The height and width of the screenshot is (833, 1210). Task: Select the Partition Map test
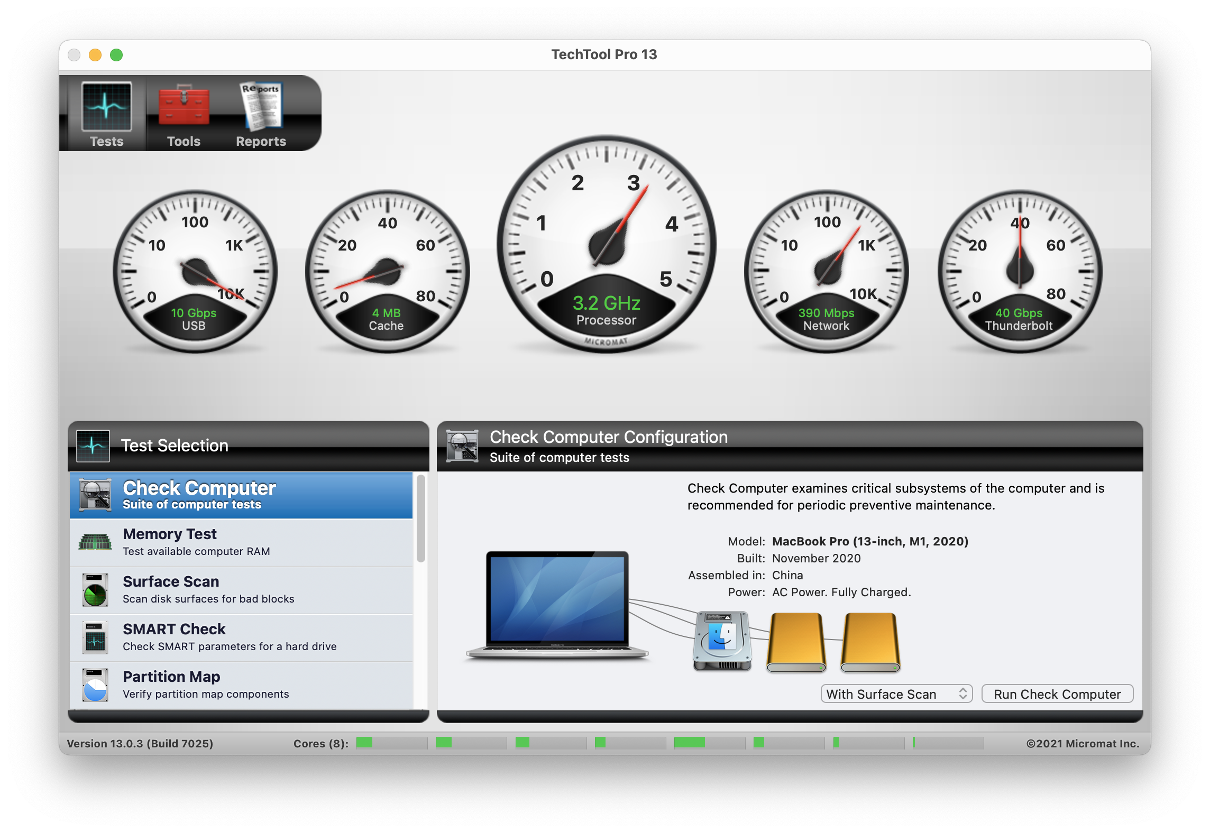(x=241, y=685)
